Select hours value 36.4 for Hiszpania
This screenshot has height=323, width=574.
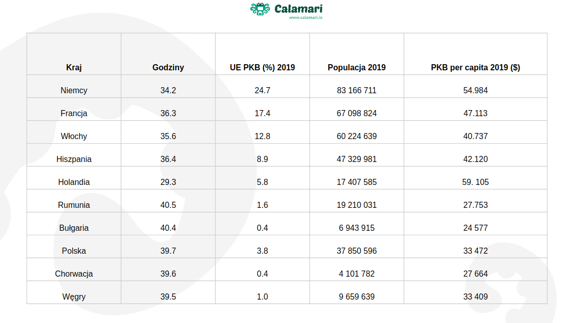click(168, 159)
